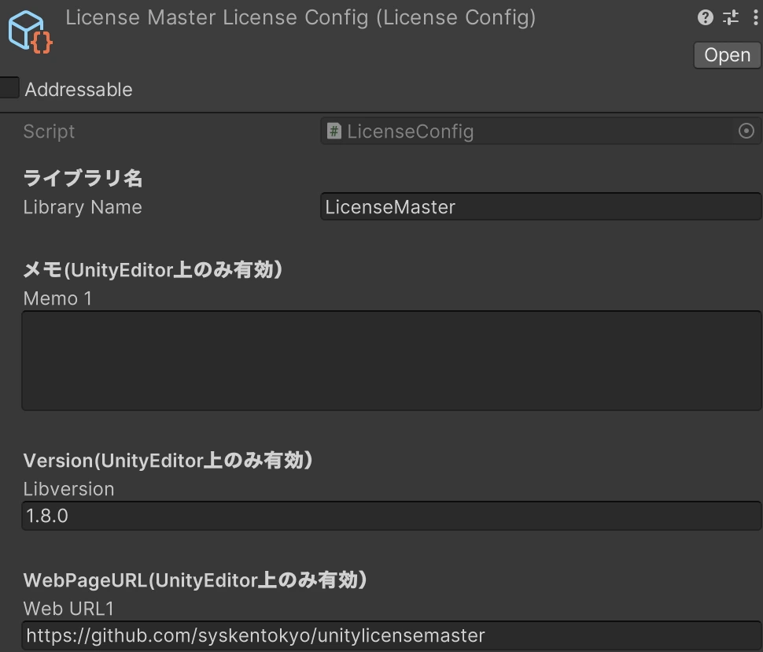
Task: Click the Web URL1 label
Action: [68, 609]
